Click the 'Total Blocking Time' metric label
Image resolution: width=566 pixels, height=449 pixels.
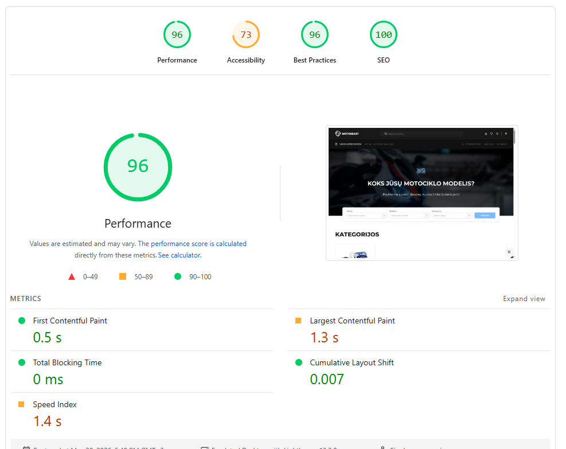67,363
